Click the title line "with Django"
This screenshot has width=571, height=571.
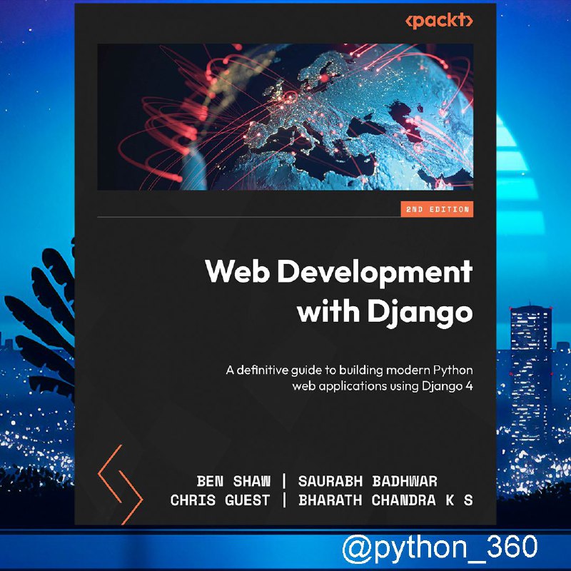click(385, 313)
